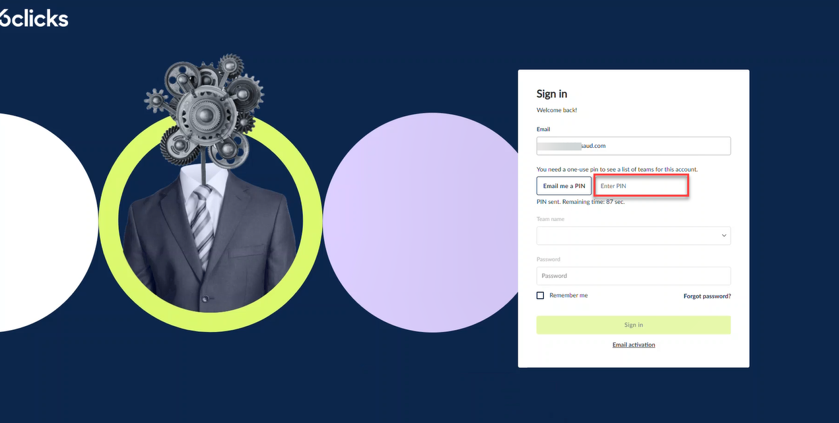Click the Email me a PIN button
Image resolution: width=839 pixels, height=423 pixels.
564,186
